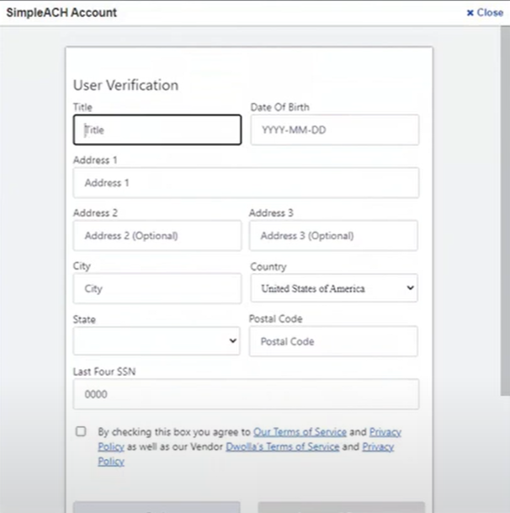
Task: Click the X icon beside Close
Action: tap(470, 13)
